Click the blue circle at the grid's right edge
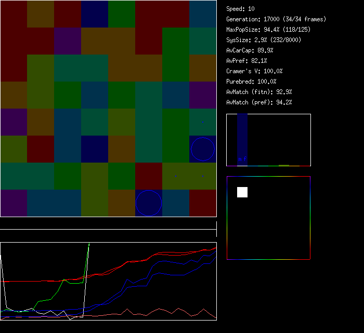 coord(203,149)
